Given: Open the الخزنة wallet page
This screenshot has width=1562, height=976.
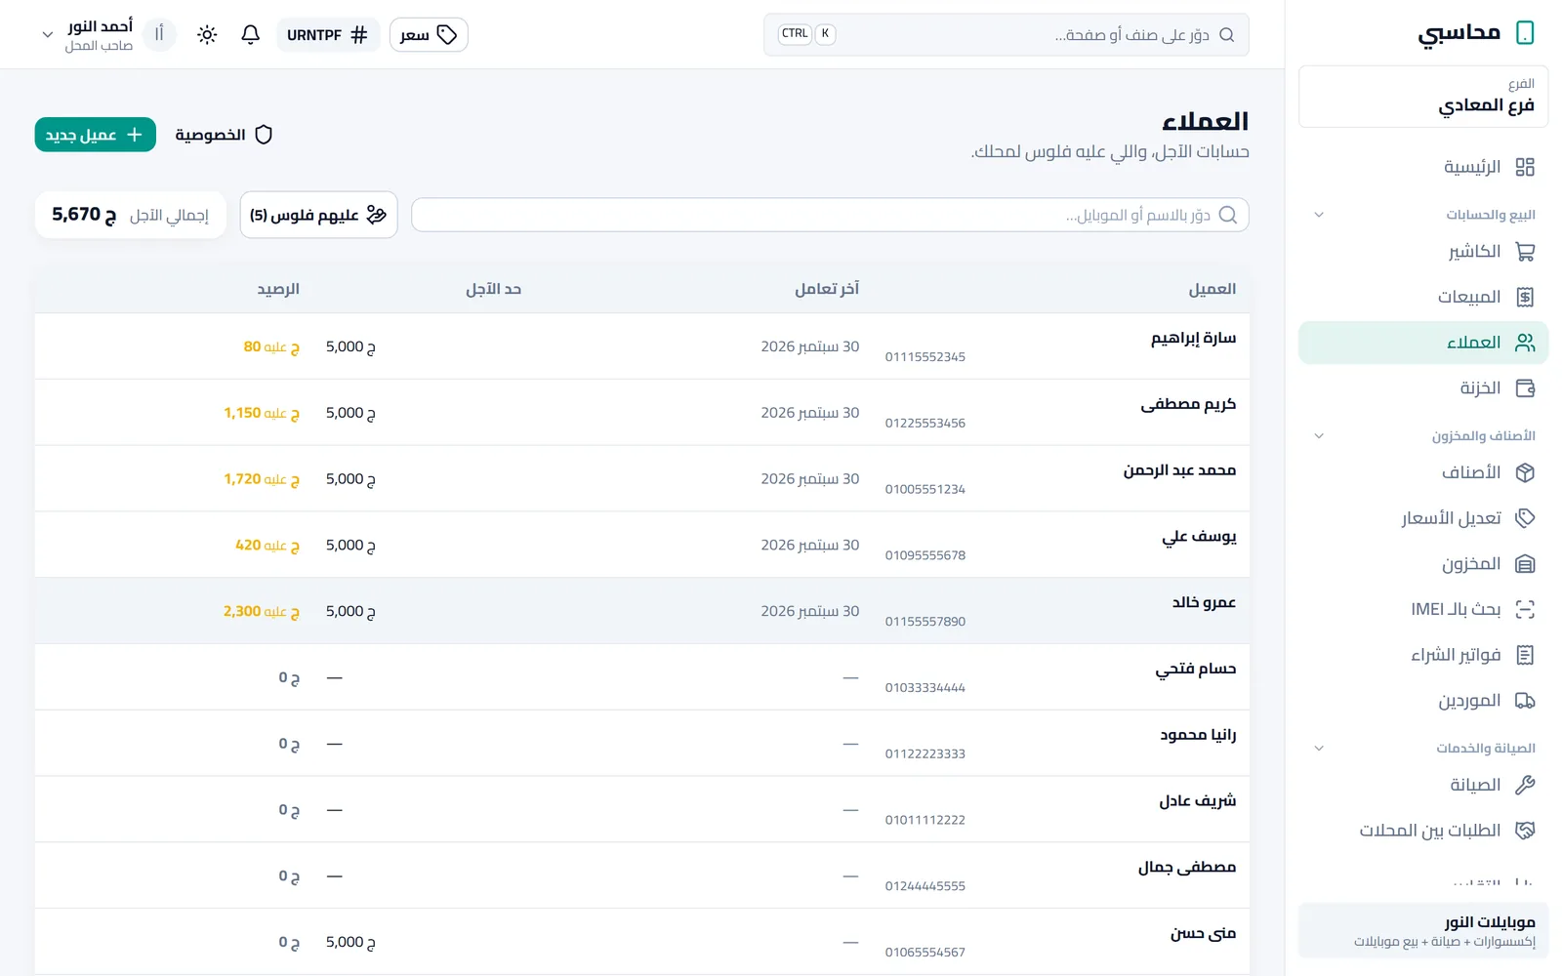Looking at the screenshot, I should [x=1423, y=388].
